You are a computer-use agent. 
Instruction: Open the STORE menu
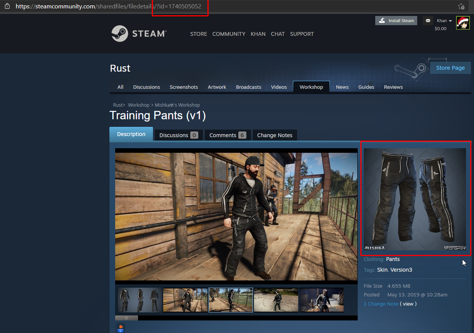[199, 34]
